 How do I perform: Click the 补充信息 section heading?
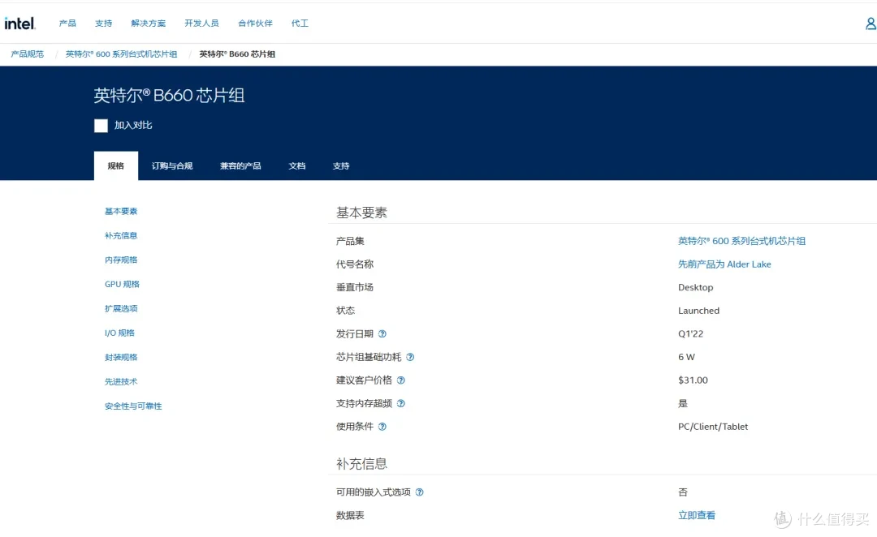click(361, 463)
